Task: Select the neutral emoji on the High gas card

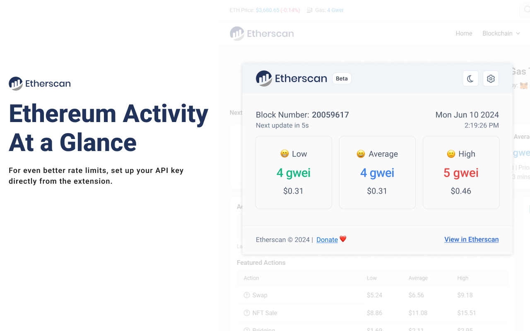Action: pos(450,154)
